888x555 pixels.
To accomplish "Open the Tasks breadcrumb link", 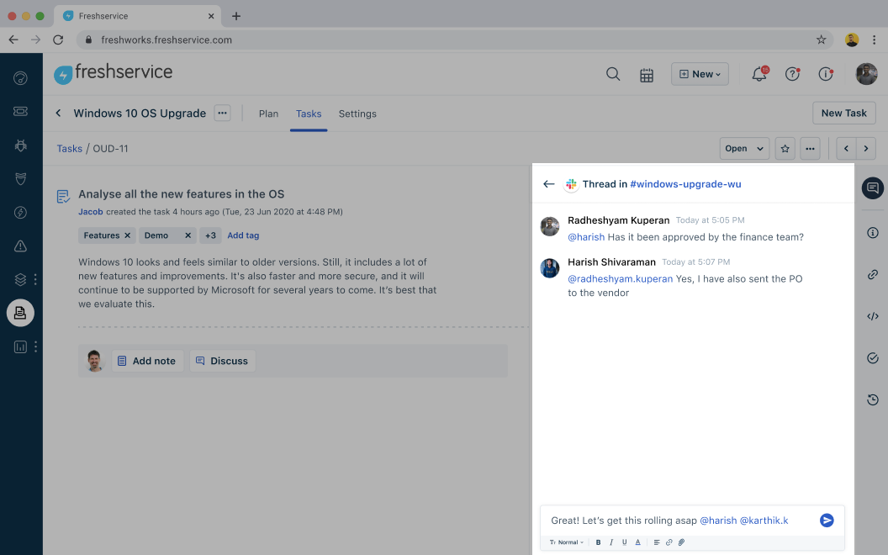I will (x=69, y=148).
